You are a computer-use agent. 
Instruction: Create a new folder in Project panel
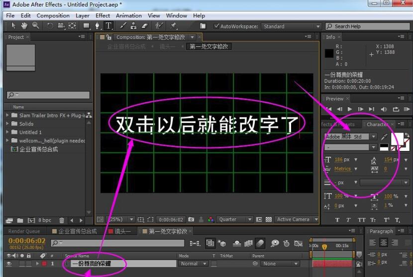pos(20,220)
